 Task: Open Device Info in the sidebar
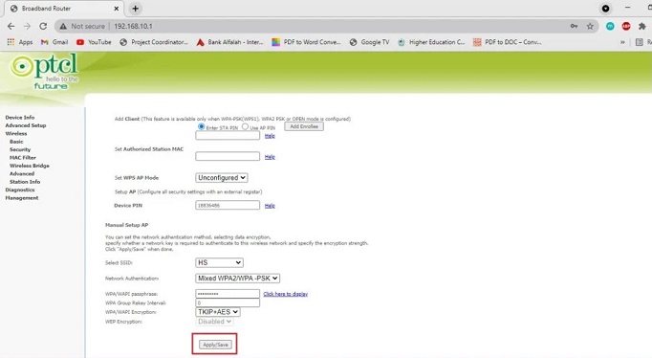[20, 118]
